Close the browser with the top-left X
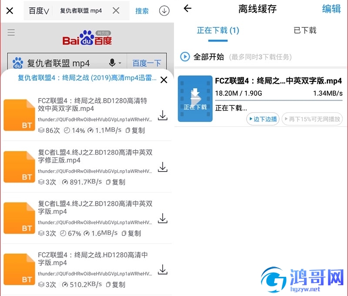Image resolution: width=348 pixels, height=296 pixels. (x=10, y=10)
